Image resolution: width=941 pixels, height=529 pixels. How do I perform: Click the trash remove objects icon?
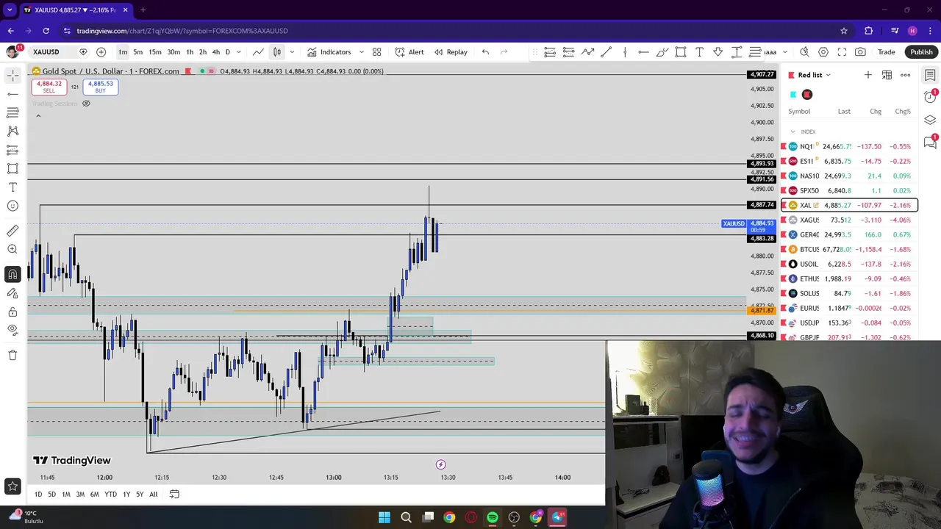(x=12, y=355)
